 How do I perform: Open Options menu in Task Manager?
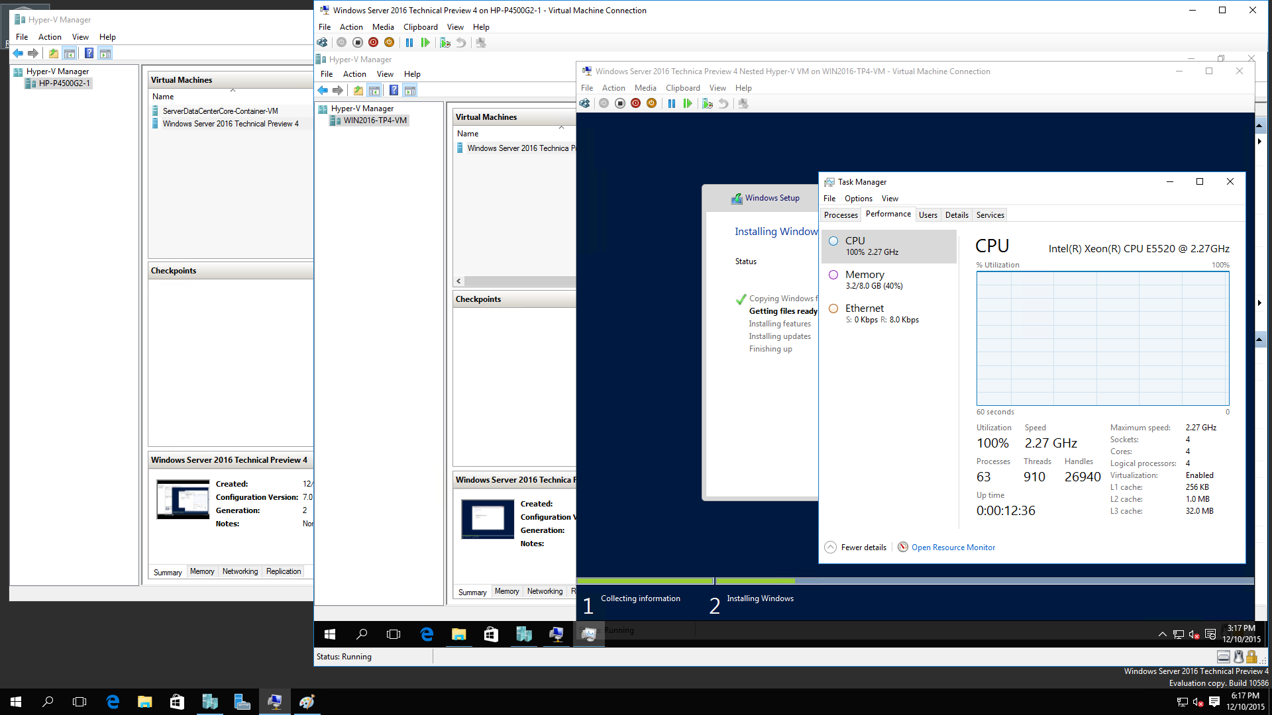pos(858,199)
